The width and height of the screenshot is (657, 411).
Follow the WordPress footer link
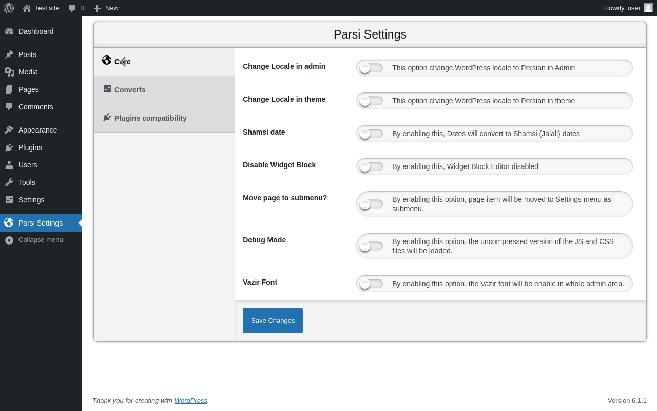[190, 401]
